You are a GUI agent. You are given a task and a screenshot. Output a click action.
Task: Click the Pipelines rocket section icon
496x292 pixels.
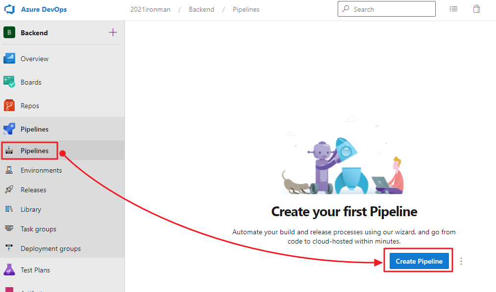9,129
